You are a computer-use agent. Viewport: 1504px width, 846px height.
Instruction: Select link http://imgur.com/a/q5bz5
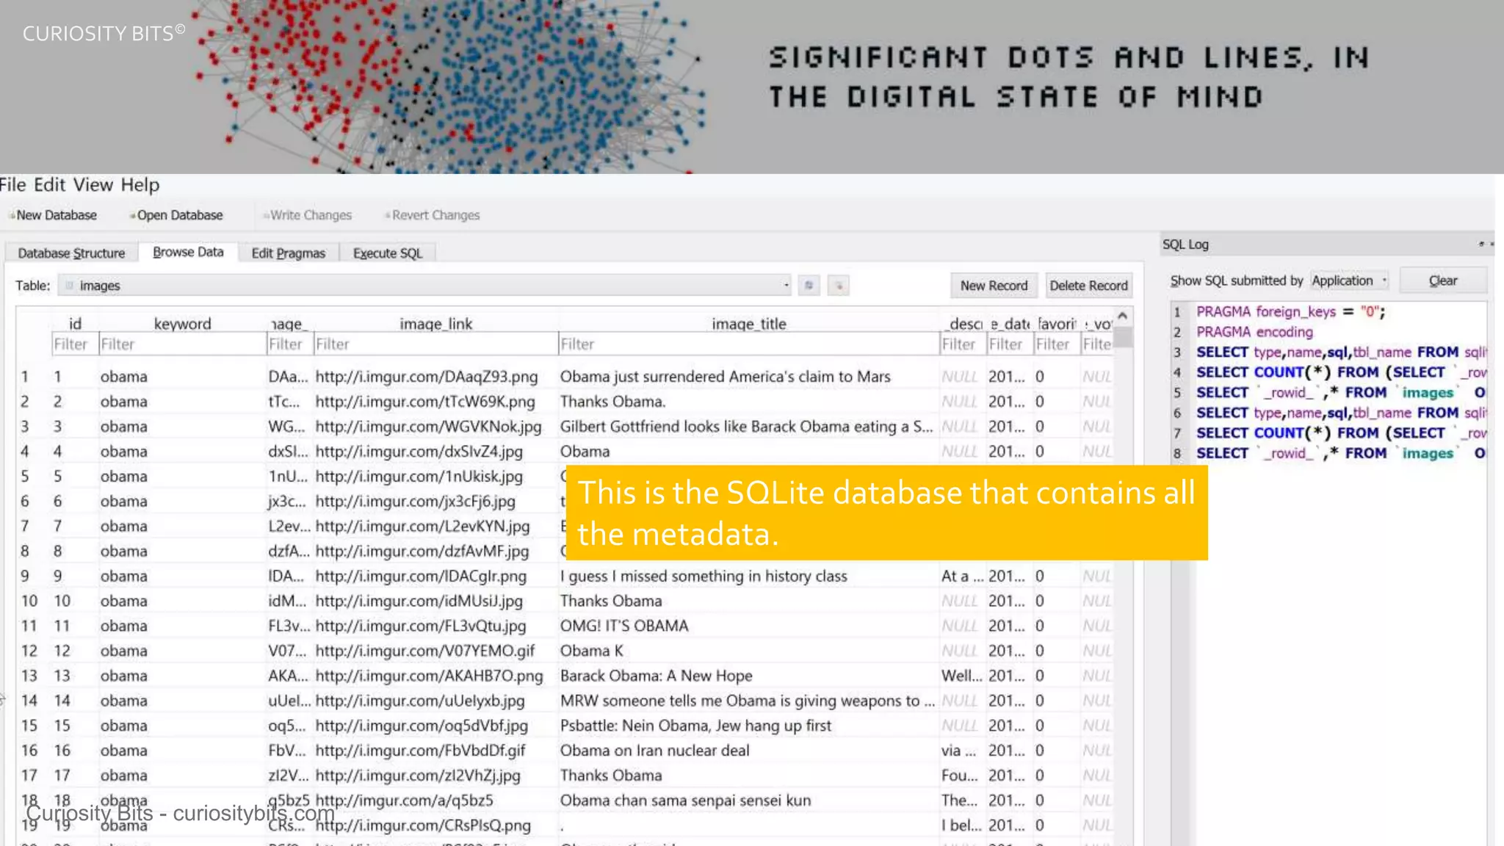tap(404, 800)
